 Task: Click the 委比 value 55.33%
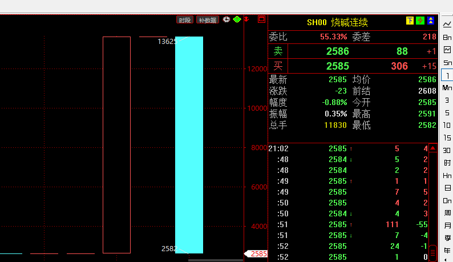tap(333, 37)
